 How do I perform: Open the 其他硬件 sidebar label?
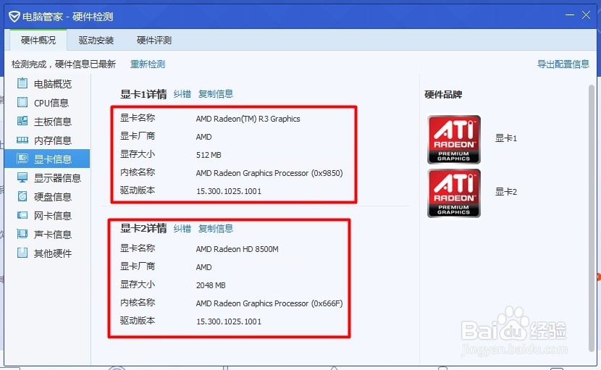pos(53,253)
